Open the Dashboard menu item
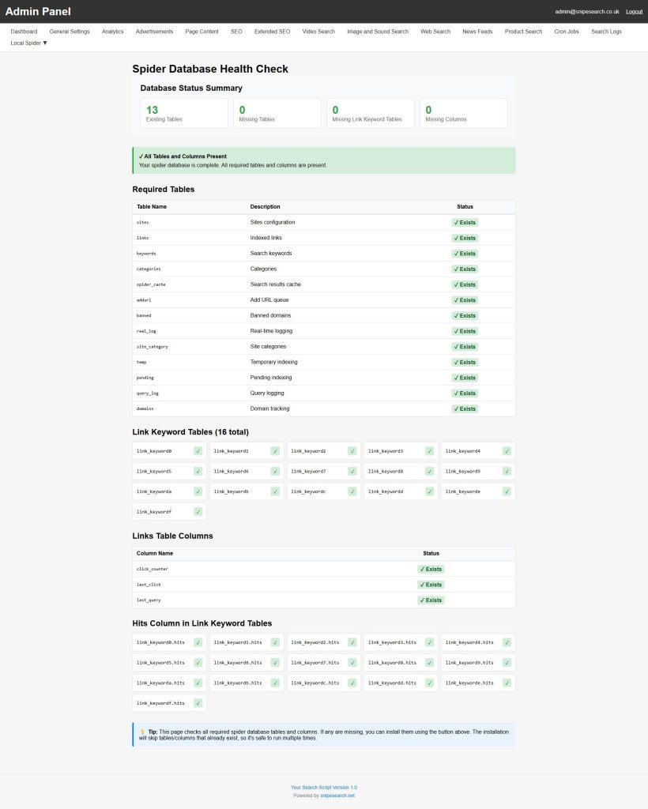 24,32
